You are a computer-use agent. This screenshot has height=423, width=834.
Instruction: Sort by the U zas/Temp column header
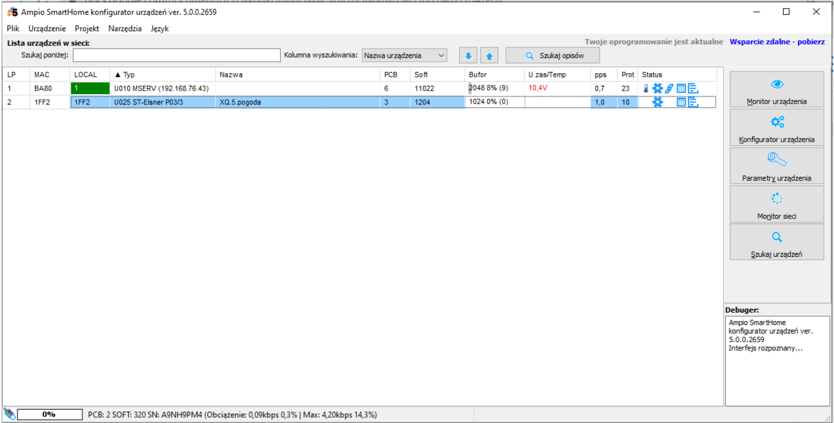[557, 74]
